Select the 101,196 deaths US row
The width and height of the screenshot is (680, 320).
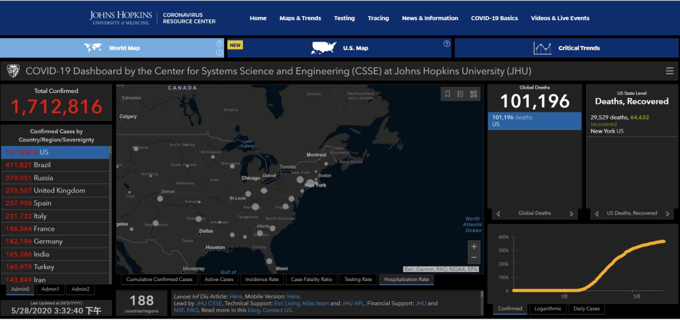pyautogui.click(x=535, y=121)
